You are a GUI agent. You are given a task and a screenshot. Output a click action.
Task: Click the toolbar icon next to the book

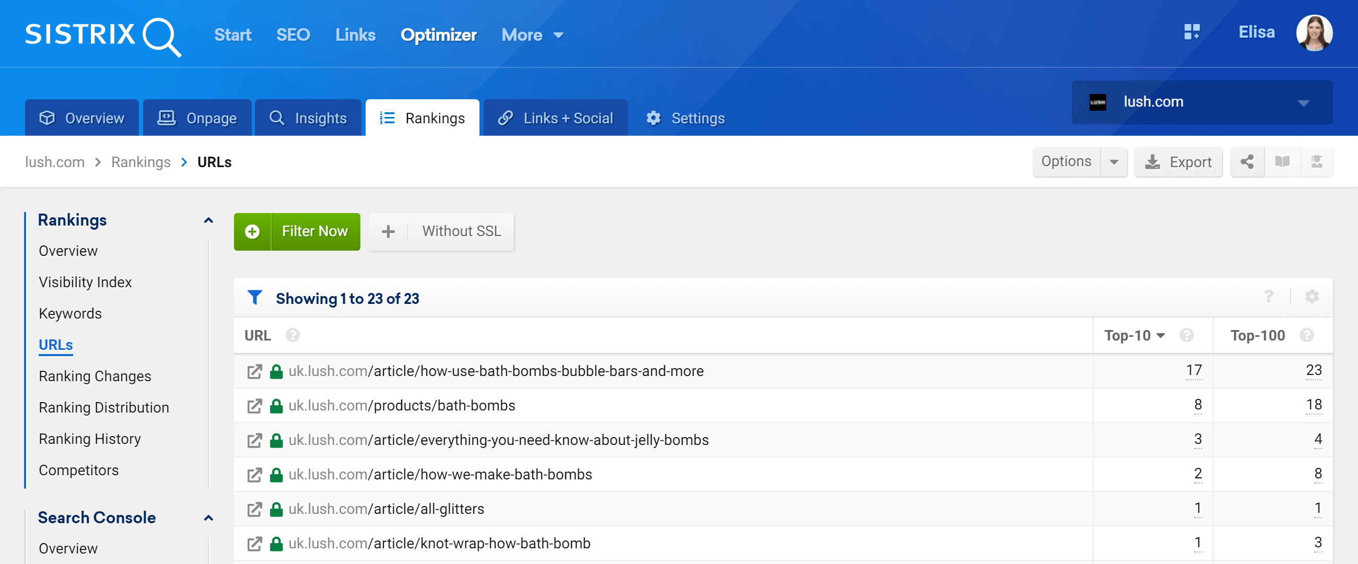tap(1316, 162)
